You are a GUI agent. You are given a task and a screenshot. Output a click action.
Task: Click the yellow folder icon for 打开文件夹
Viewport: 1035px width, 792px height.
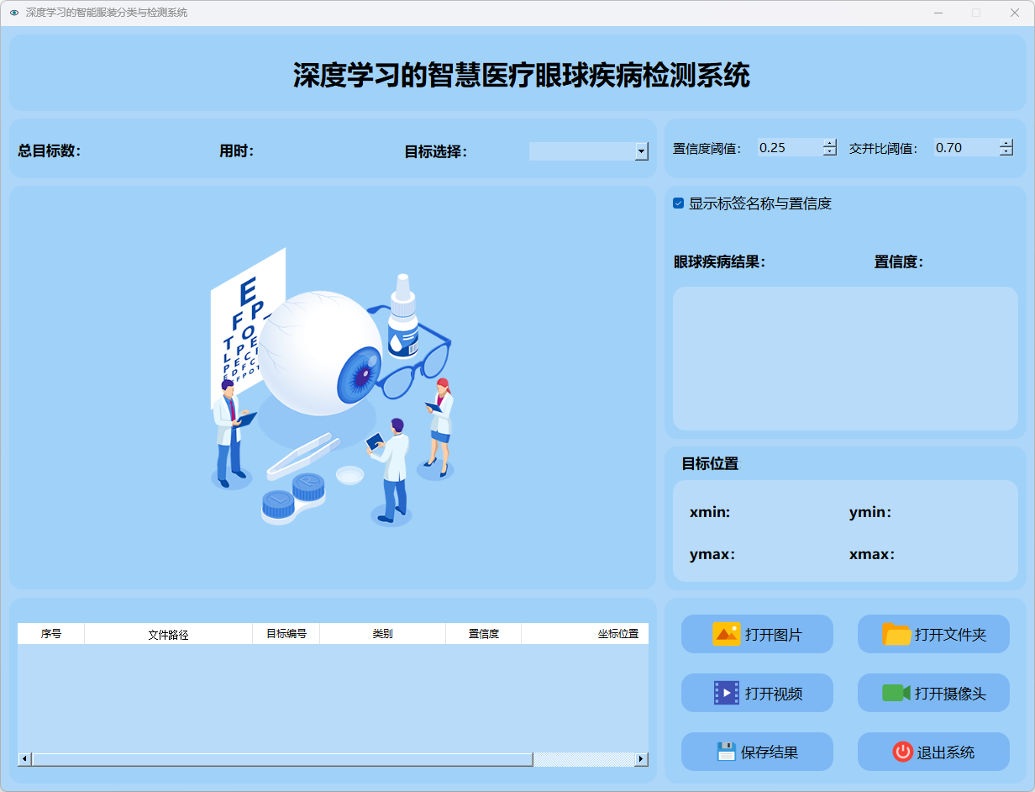(896, 634)
